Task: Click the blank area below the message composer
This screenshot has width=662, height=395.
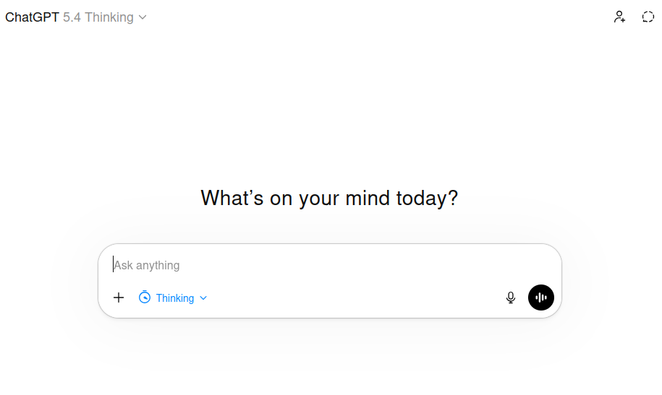Action: click(329, 357)
